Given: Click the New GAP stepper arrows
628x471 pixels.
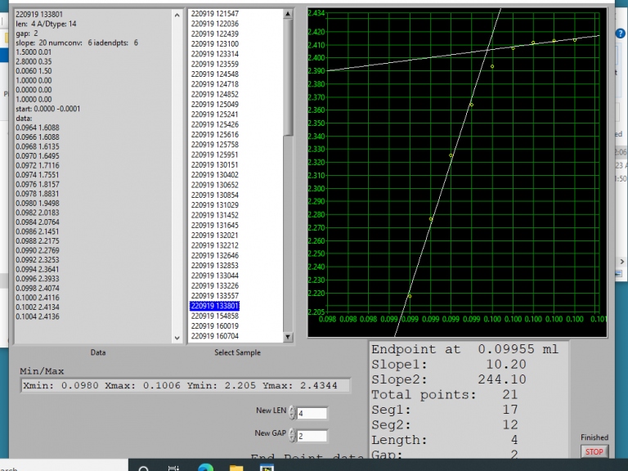Looking at the screenshot, I should coord(292,436).
